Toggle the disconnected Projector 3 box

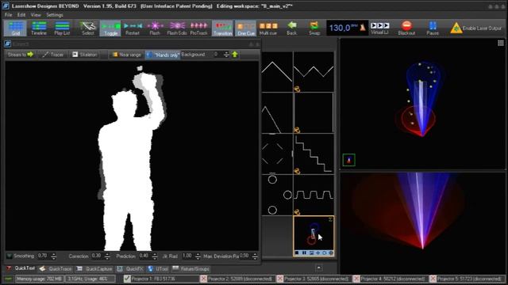tap(279, 279)
